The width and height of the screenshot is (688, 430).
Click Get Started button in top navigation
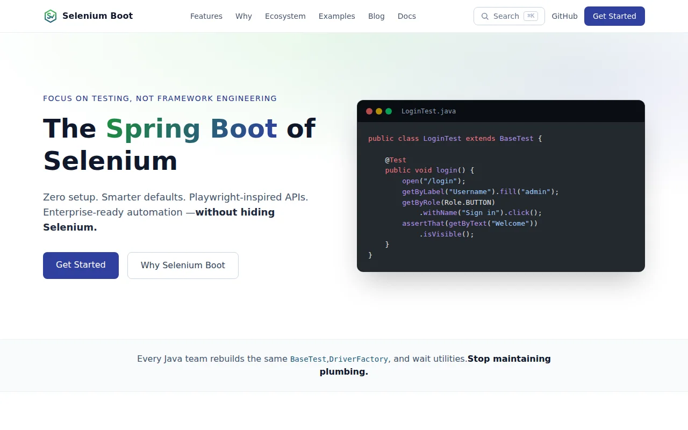pyautogui.click(x=614, y=16)
